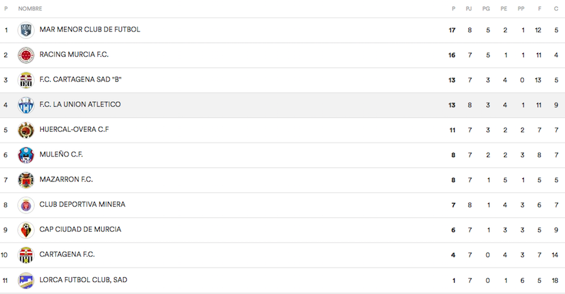Click the PG column header

tap(487, 8)
